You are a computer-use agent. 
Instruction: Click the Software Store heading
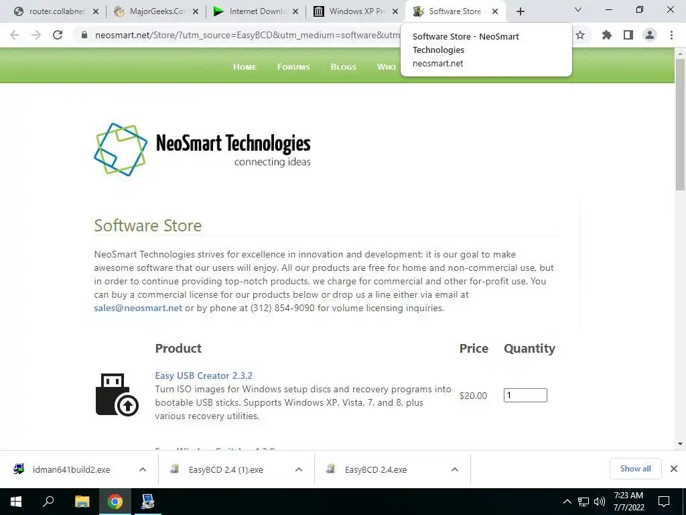(148, 225)
